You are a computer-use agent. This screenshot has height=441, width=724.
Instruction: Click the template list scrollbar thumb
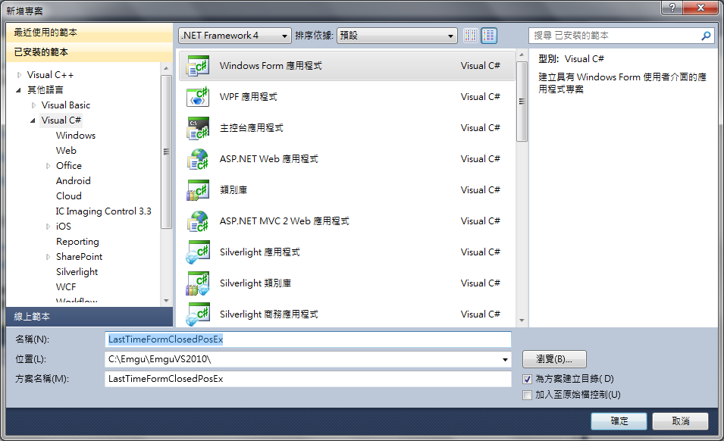point(522,102)
